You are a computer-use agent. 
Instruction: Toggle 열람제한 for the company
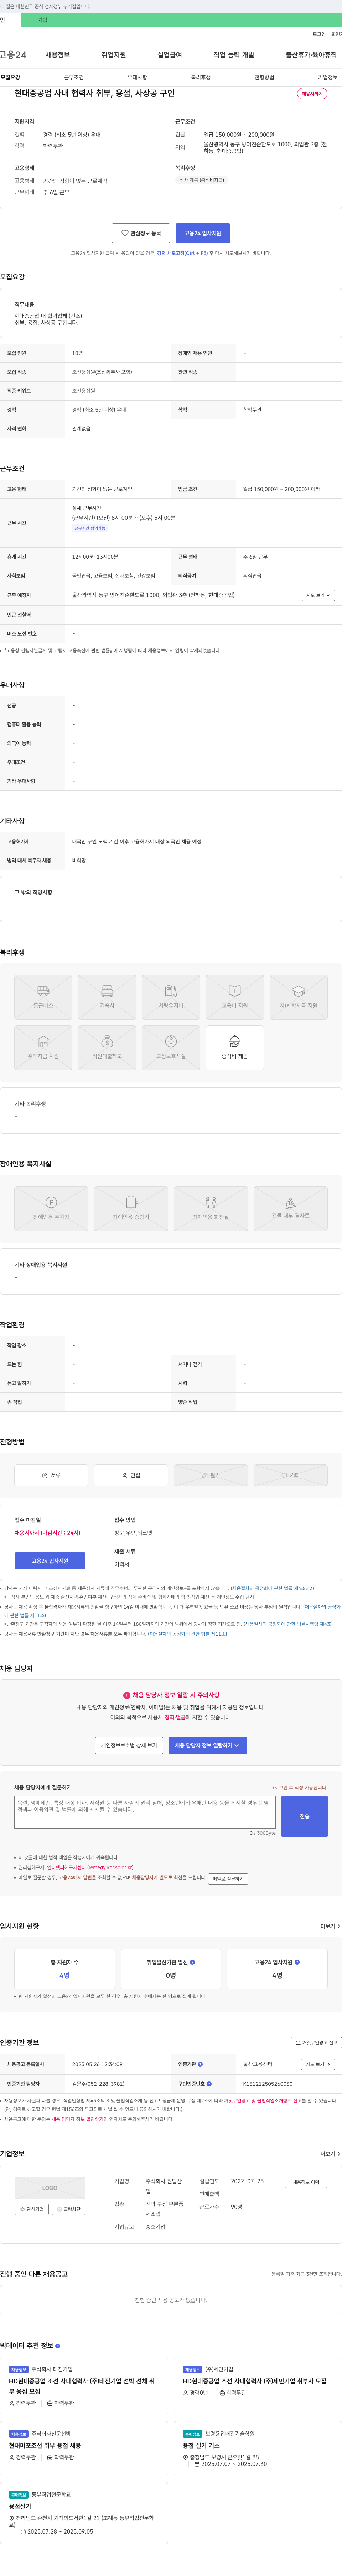(x=69, y=2209)
